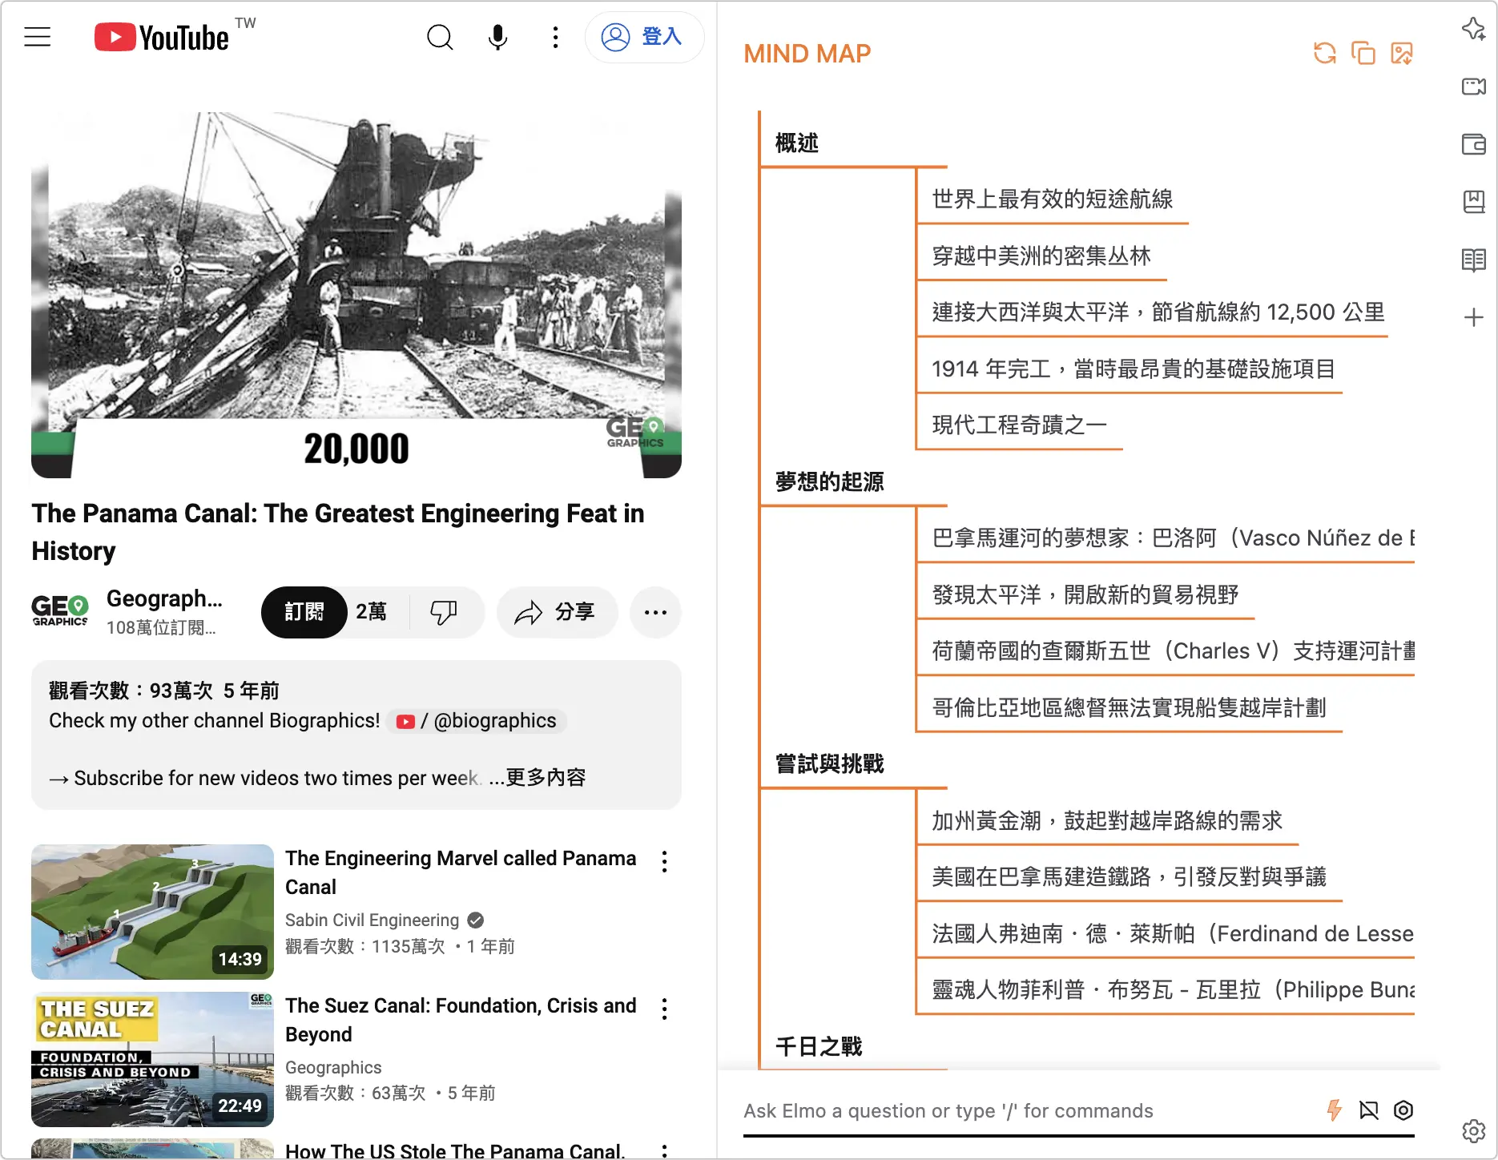Subscribe with 訂閱 button
Screen dimensions: 1498x1160
pyautogui.click(x=304, y=612)
